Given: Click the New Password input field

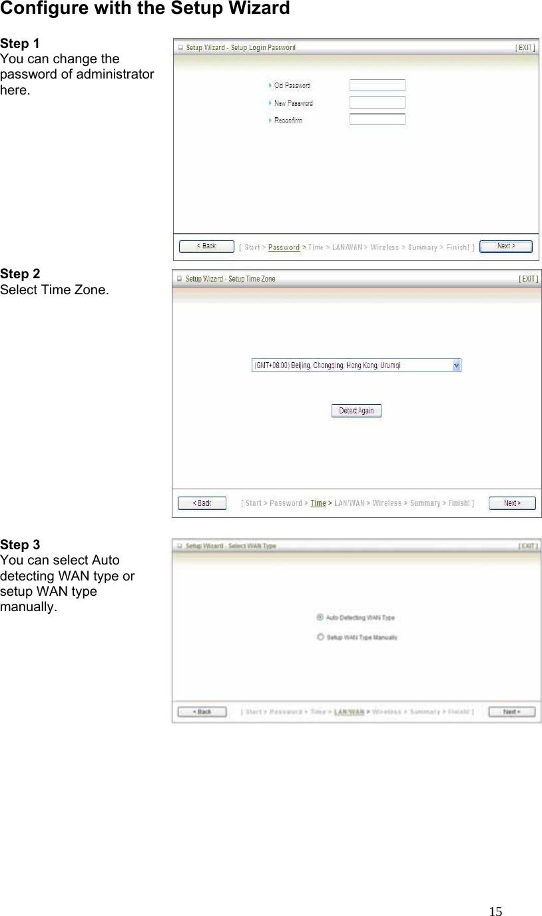Looking at the screenshot, I should tap(378, 103).
